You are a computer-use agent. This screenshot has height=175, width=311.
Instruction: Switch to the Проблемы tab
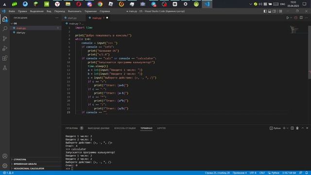click(71, 128)
